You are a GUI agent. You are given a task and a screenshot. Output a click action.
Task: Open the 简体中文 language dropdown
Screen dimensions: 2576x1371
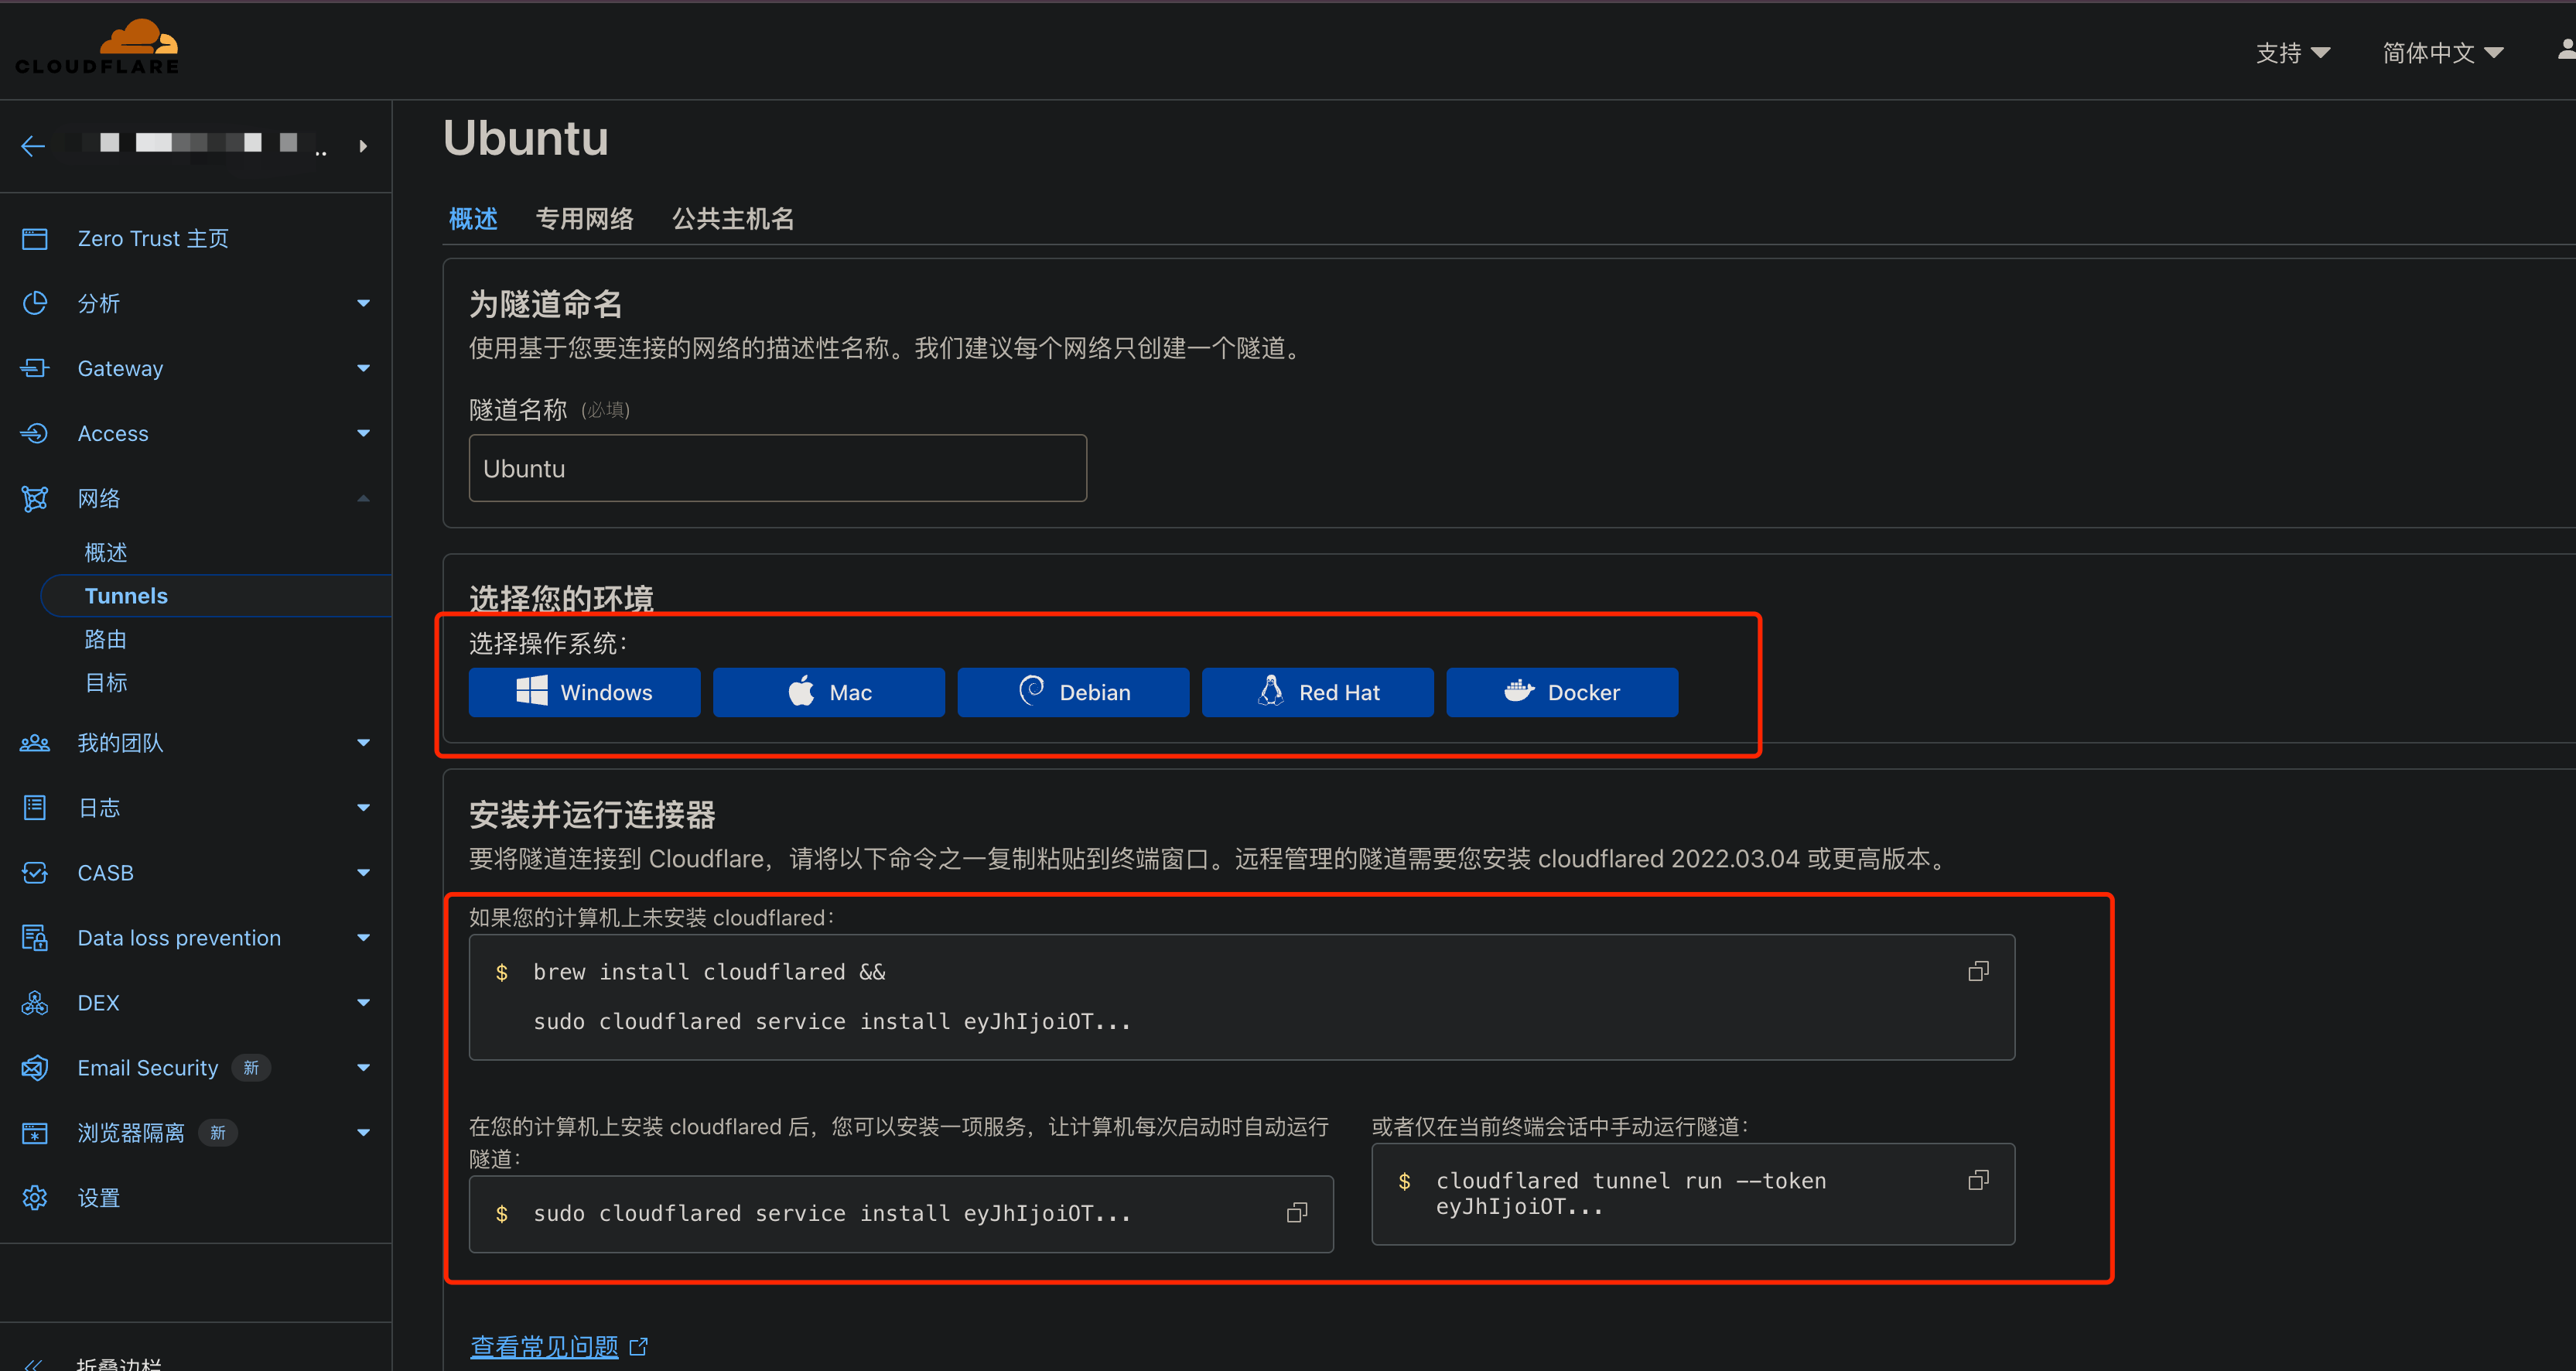point(2443,53)
